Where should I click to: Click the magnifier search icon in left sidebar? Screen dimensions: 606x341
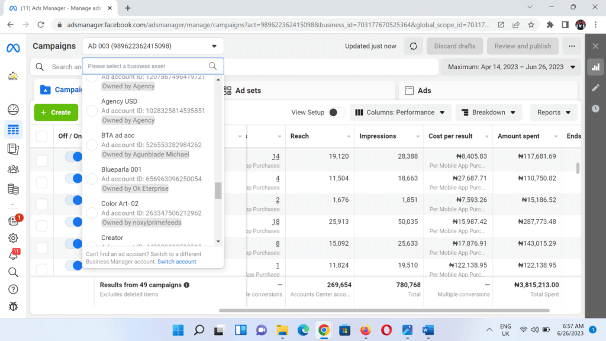pos(13,272)
